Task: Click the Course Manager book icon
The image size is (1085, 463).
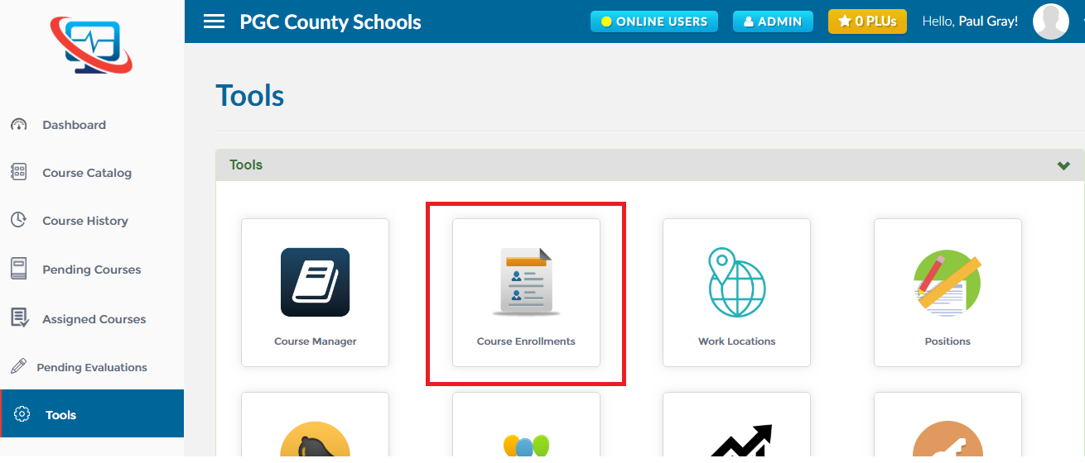Action: [x=315, y=283]
